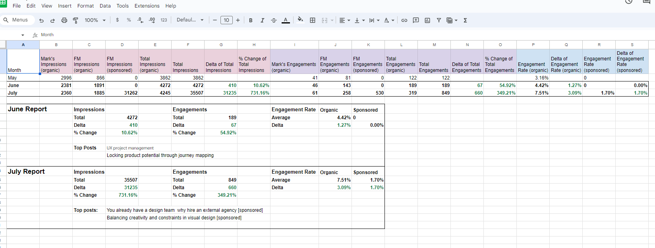Screen dimensions: 655x248
Task: Click the Create a filter icon
Action: tap(439, 20)
